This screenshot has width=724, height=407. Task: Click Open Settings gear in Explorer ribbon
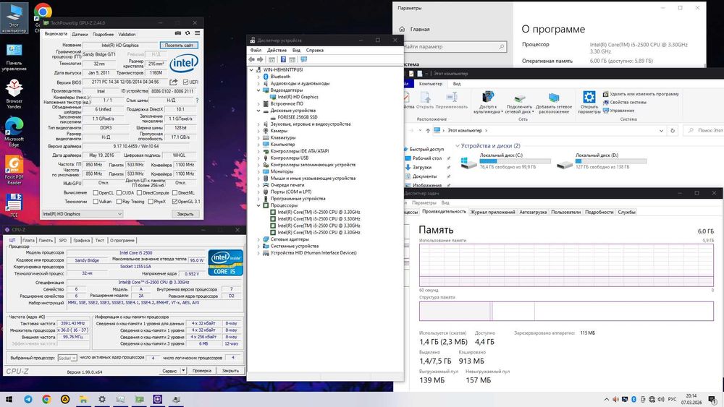coord(589,103)
